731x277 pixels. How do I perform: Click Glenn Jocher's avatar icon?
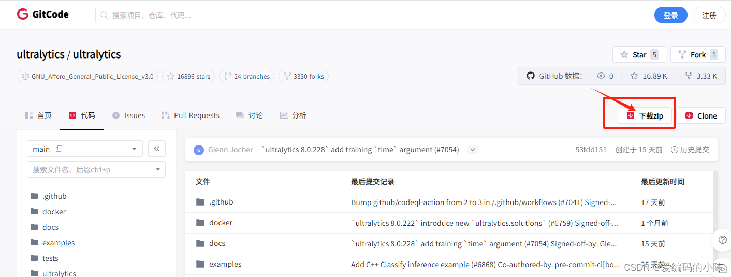pos(199,150)
